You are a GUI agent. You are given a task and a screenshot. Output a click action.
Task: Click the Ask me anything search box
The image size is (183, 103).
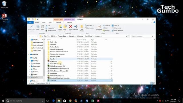point(25,101)
